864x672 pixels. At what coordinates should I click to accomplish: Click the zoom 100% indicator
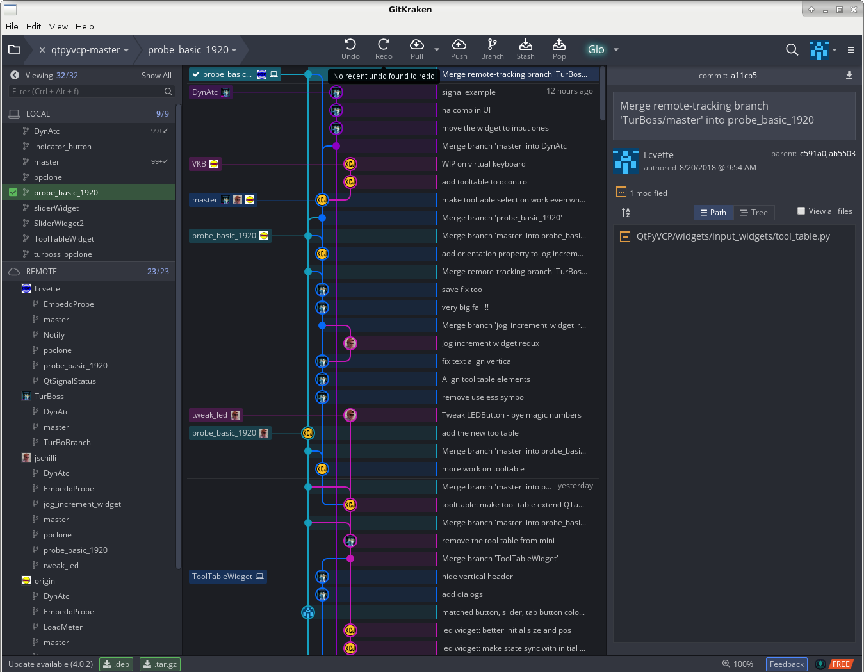(738, 664)
